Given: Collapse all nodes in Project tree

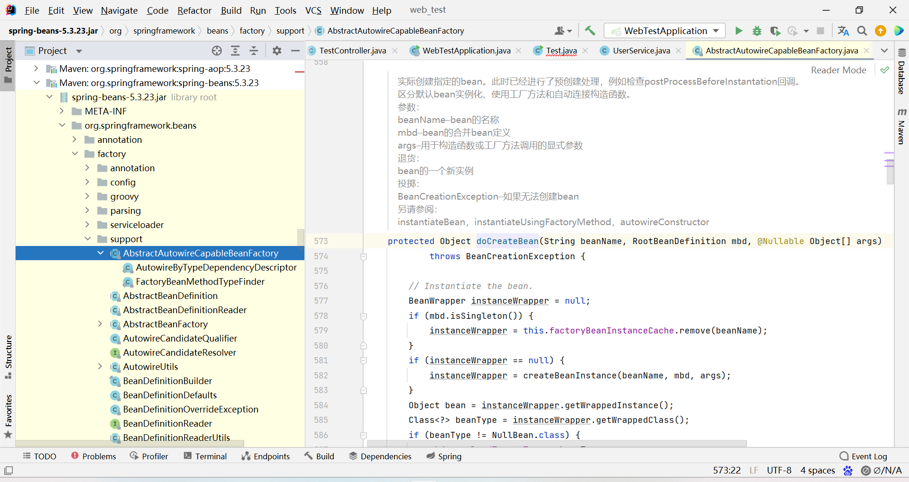Looking at the screenshot, I should point(254,51).
